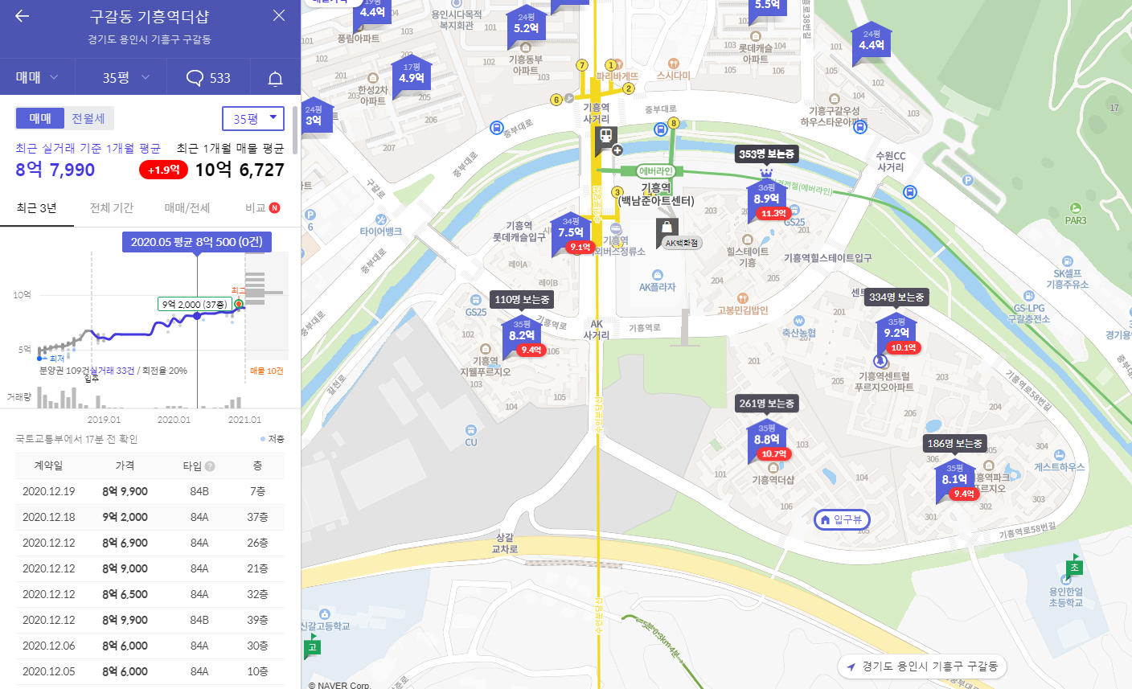Select the 2020.12.06 8억 6,000 row
Image resolution: width=1132 pixels, height=689 pixels.
150,646
